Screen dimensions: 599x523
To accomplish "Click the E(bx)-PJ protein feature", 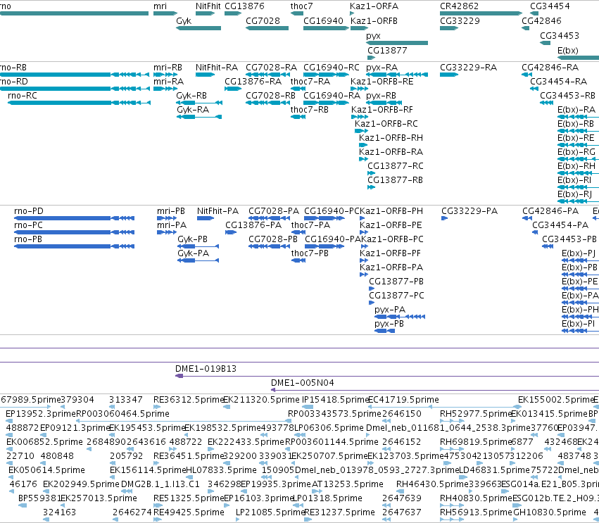I will [x=580, y=260].
